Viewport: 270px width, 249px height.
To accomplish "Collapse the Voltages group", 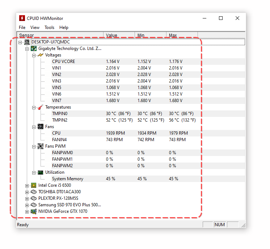I will (x=34, y=55).
